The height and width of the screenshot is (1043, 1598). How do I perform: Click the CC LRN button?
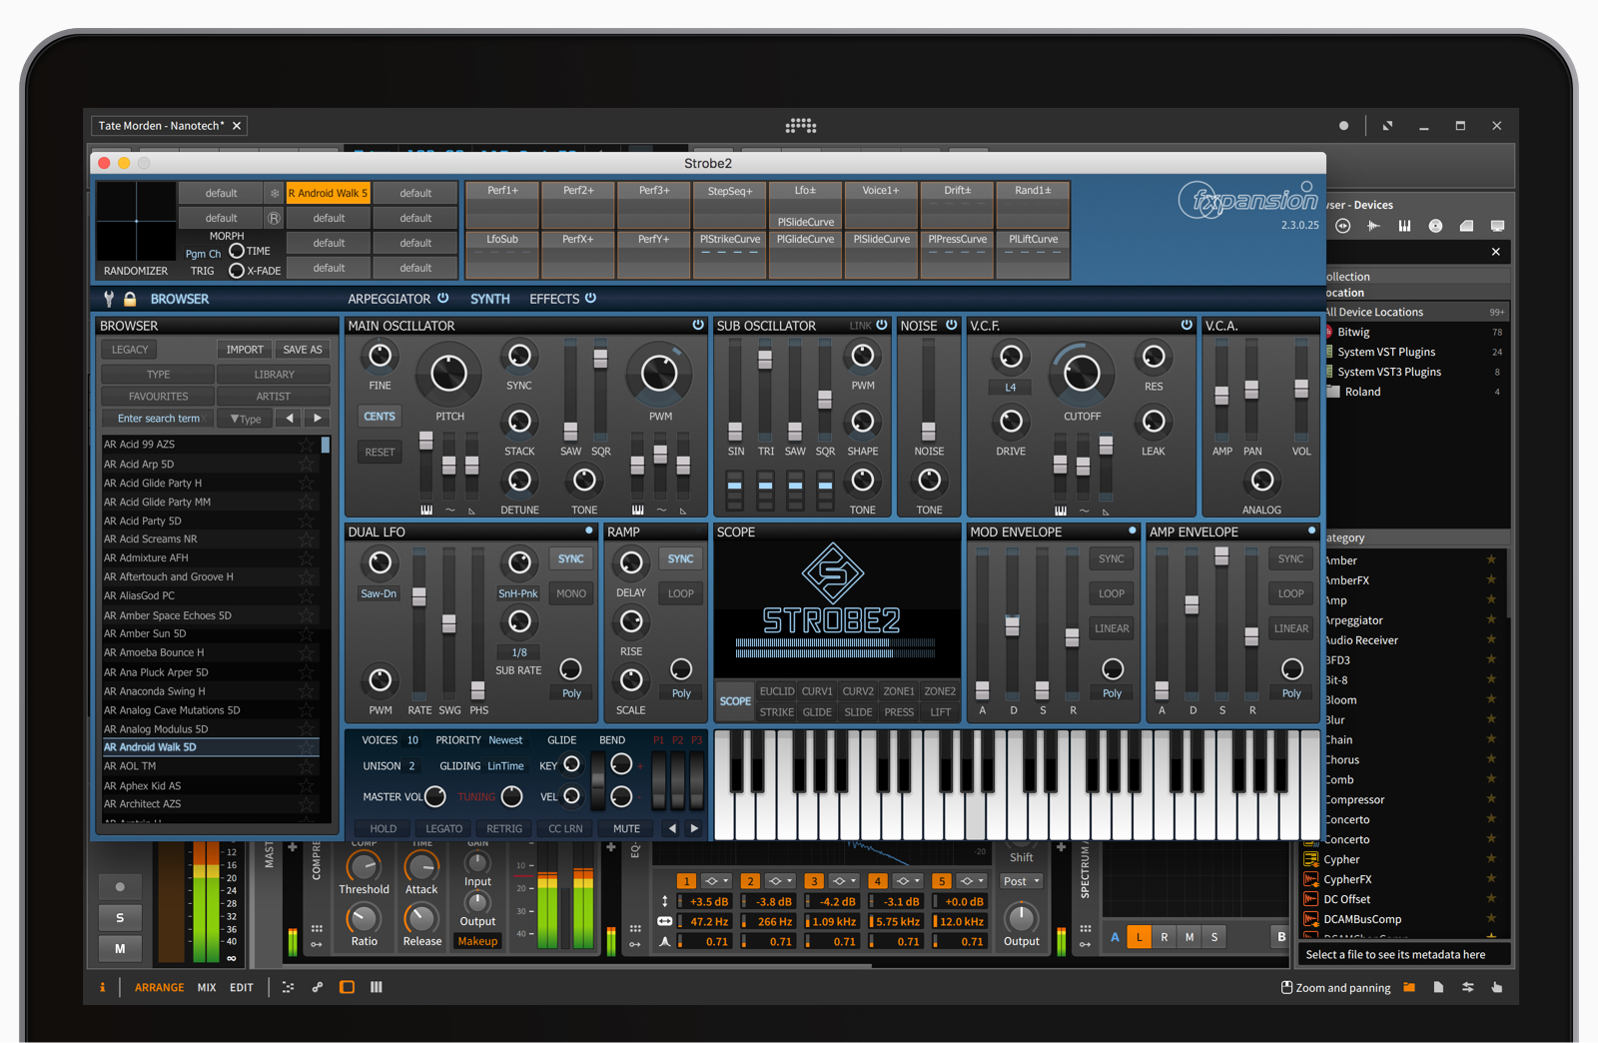coord(565,828)
